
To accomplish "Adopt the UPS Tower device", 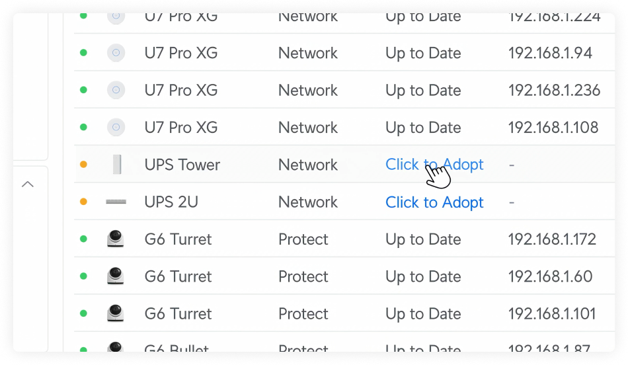I will click(434, 165).
